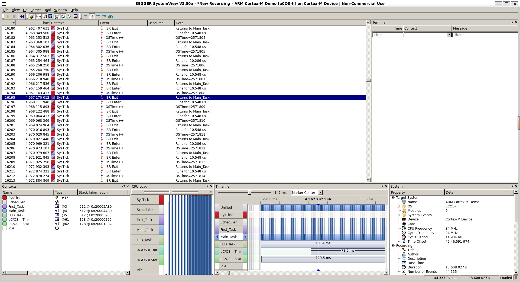Open the Target menu
520x282 pixels.
(36, 10)
